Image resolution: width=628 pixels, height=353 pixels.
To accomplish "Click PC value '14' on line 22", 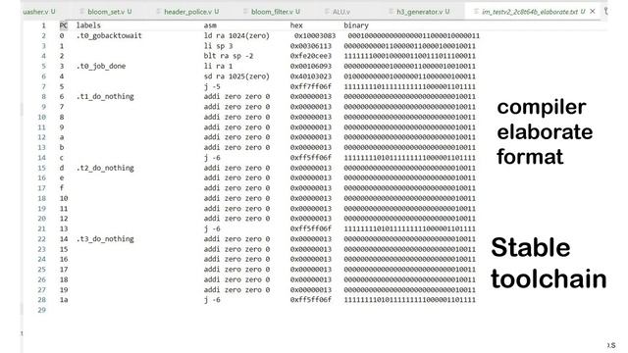I will coord(64,239).
